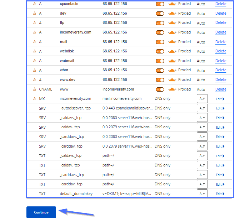
Task: Click the warning triangle on the webmail row
Action: (35, 61)
